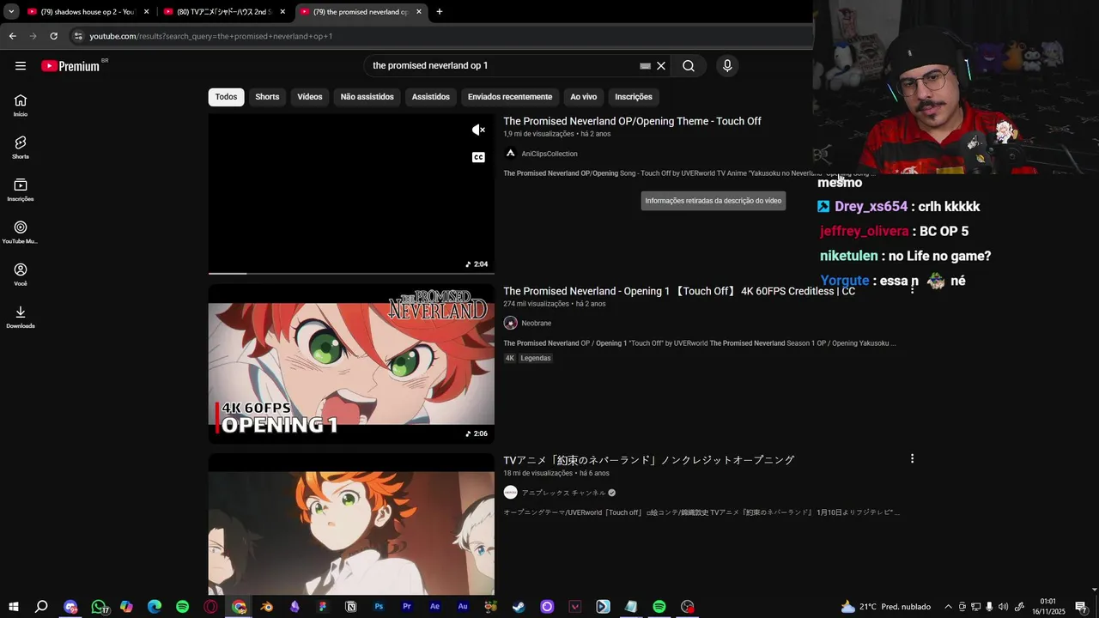
Task: Unmute the previewing Touch Off video
Action: pos(479,130)
